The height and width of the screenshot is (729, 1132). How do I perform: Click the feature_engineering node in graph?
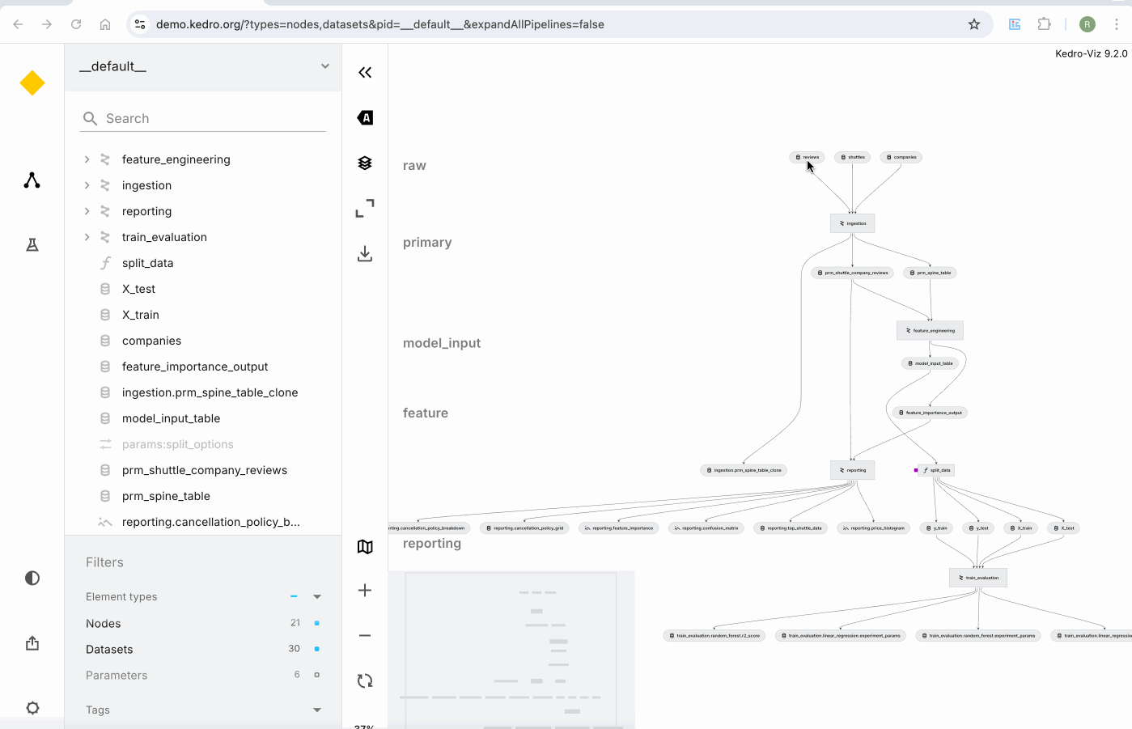click(930, 330)
